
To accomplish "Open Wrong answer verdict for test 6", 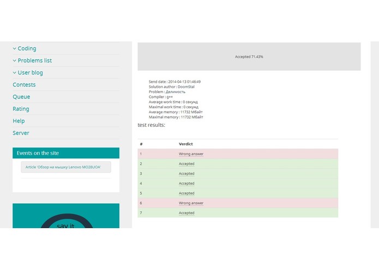I will click(191, 203).
